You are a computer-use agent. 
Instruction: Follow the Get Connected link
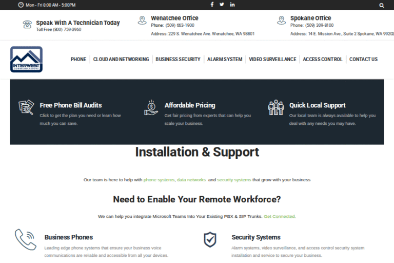pyautogui.click(x=280, y=217)
